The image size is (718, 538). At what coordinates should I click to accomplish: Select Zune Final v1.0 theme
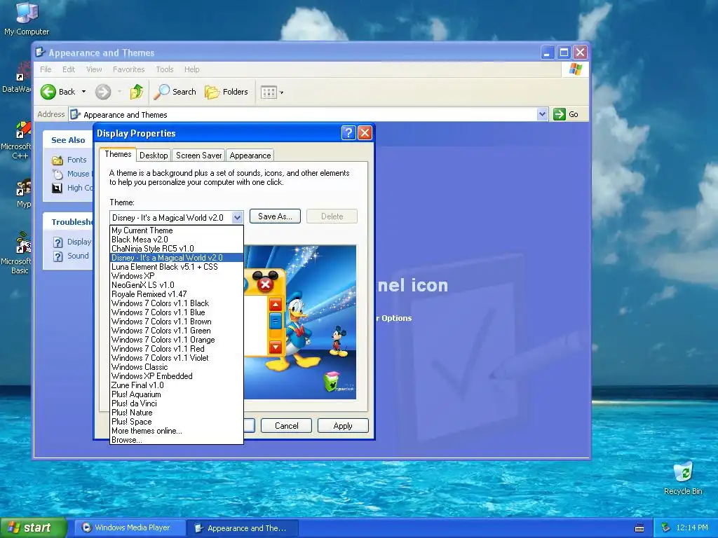tap(177, 386)
